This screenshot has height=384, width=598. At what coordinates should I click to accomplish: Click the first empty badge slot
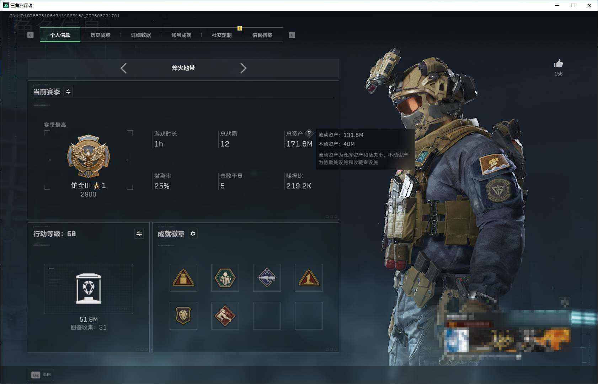click(267, 316)
